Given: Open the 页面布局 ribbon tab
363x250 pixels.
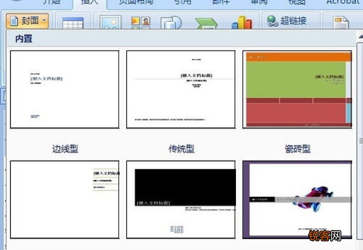Looking at the screenshot, I should pos(137,2).
